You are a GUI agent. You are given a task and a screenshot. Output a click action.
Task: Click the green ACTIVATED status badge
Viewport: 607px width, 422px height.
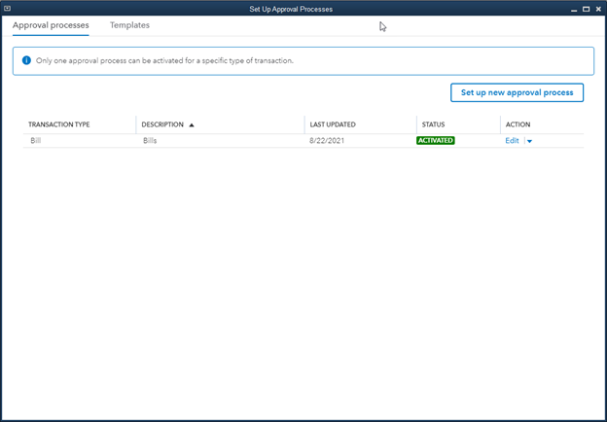pos(436,141)
